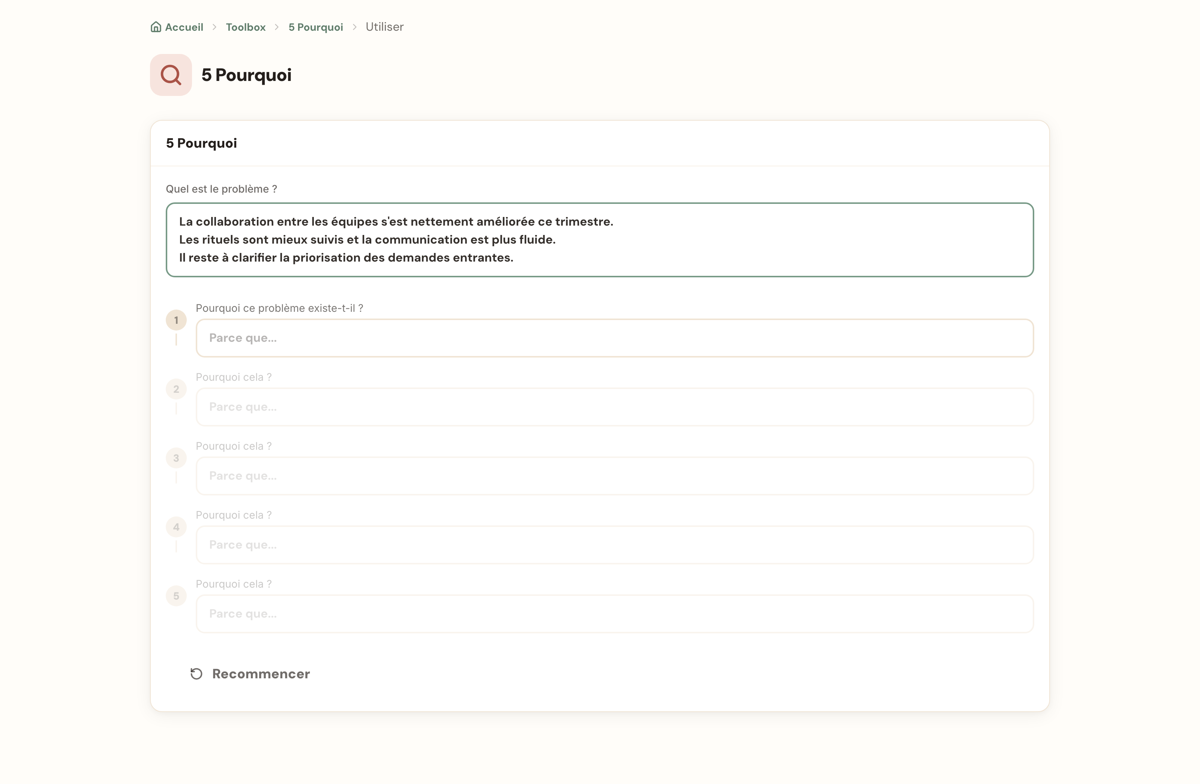Click the circular arrow restart icon
Screen dimensions: 1200x784
point(196,674)
